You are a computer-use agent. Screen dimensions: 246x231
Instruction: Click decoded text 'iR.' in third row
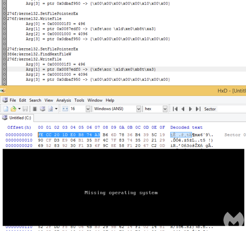[x=175, y=146]
